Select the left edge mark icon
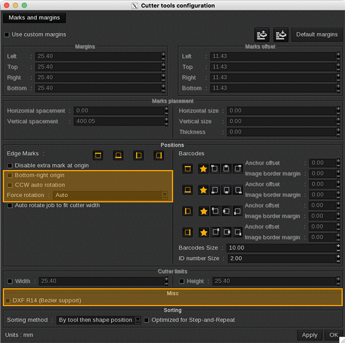This screenshot has height=343, width=345. 138,155
